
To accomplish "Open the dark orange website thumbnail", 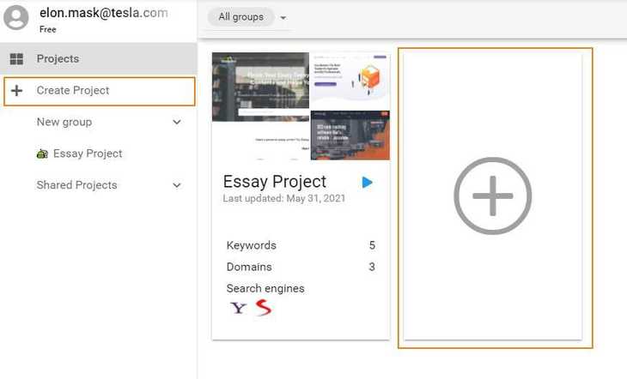I will (350, 135).
